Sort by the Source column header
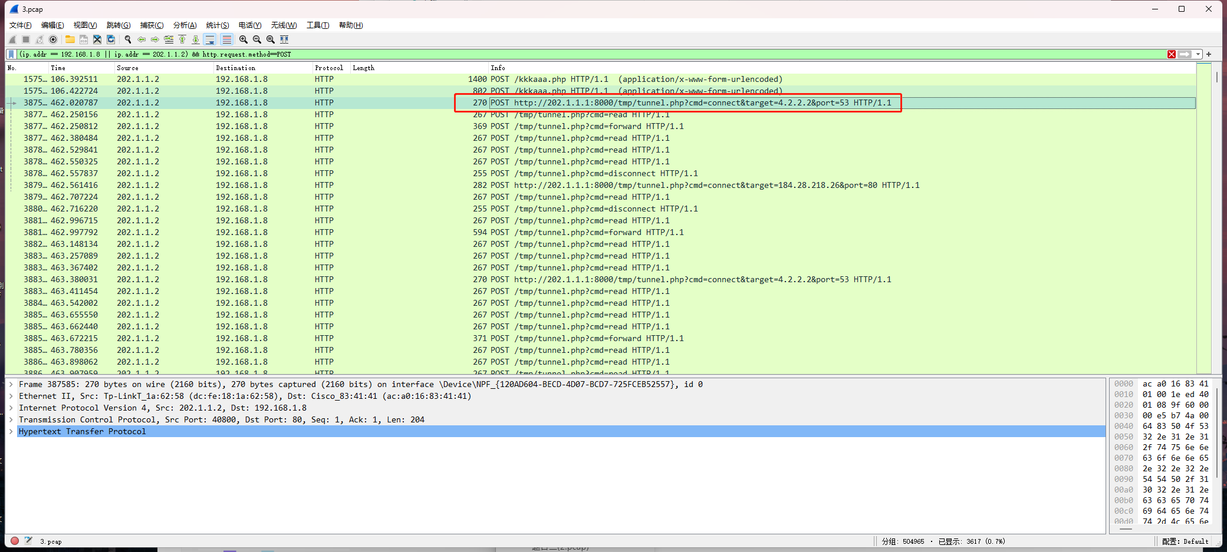This screenshot has width=1227, height=552. 164,68
